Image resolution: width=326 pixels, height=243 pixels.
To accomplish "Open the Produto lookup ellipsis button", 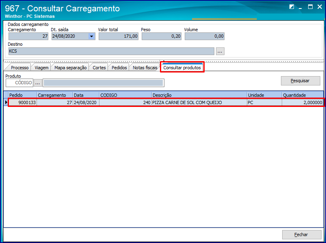I will point(38,83).
